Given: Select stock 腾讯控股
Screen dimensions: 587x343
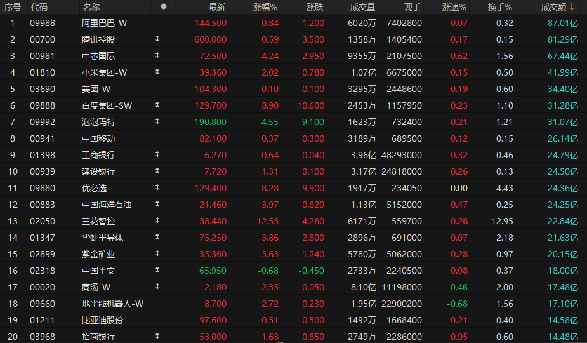Looking at the screenshot, I should point(98,39).
